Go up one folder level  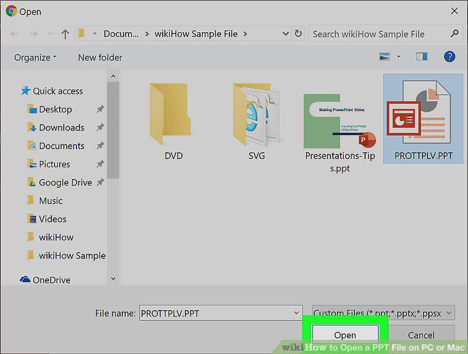click(x=65, y=34)
